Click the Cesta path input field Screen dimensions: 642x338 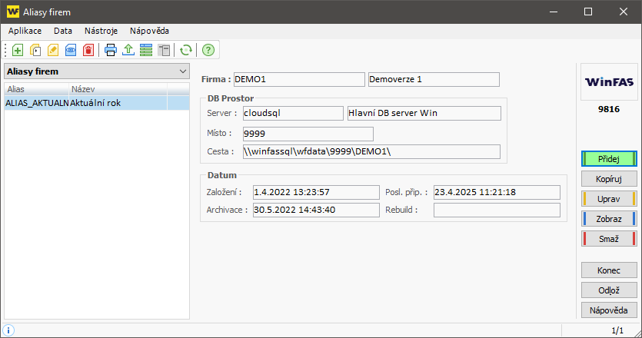click(x=371, y=152)
